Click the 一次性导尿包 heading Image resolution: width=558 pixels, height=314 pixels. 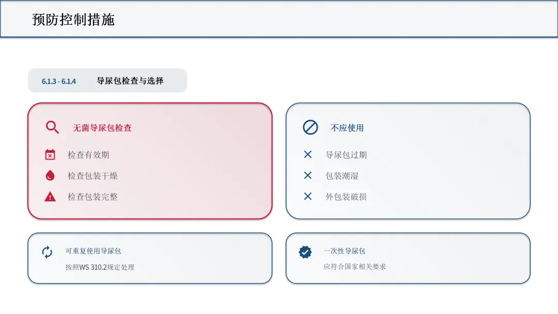[x=344, y=251]
